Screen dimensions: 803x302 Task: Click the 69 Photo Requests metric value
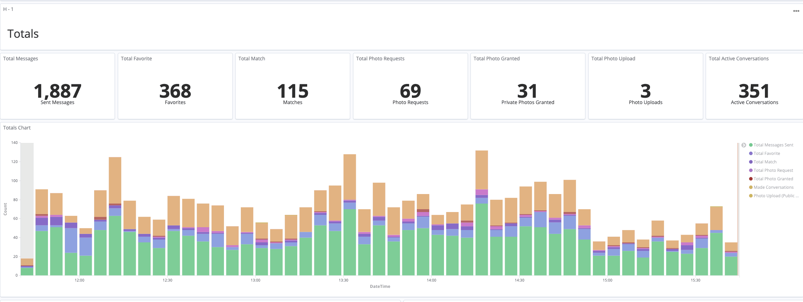pos(410,91)
